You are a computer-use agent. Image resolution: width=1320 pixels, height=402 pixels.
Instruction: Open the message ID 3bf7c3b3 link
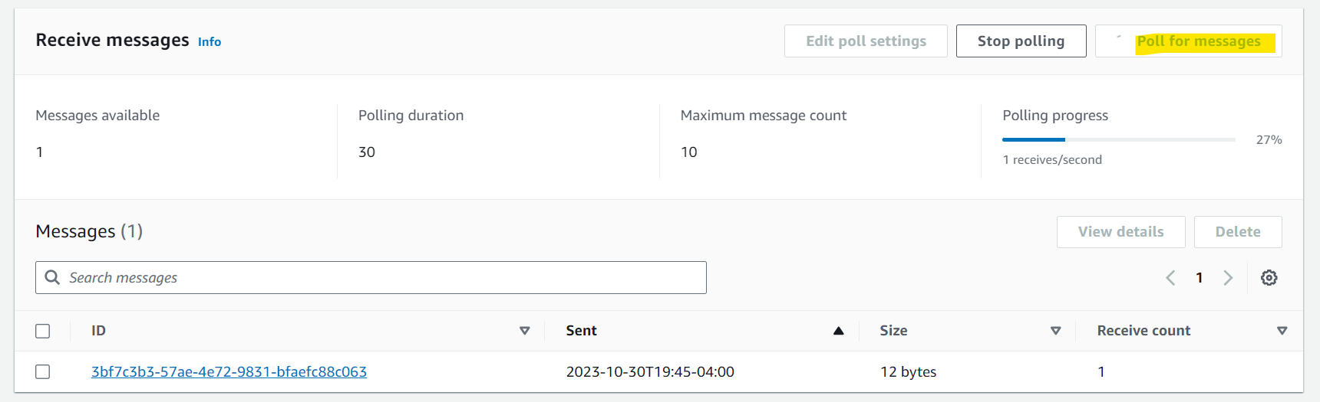point(229,371)
